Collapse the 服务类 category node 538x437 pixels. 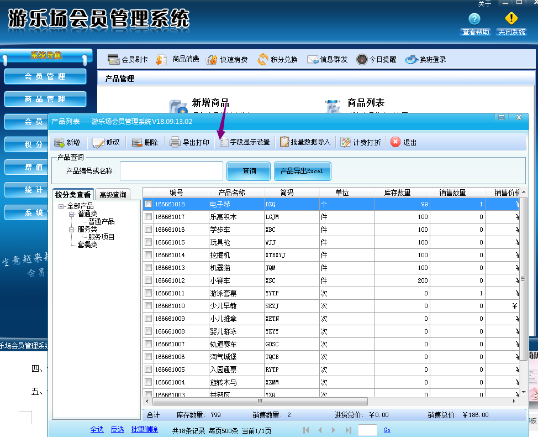tap(71, 229)
